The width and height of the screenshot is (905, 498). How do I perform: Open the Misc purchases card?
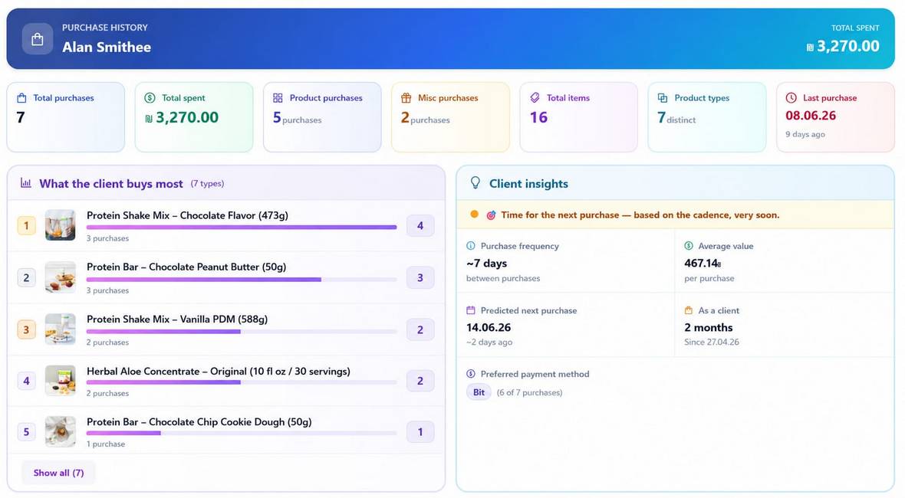(451, 117)
